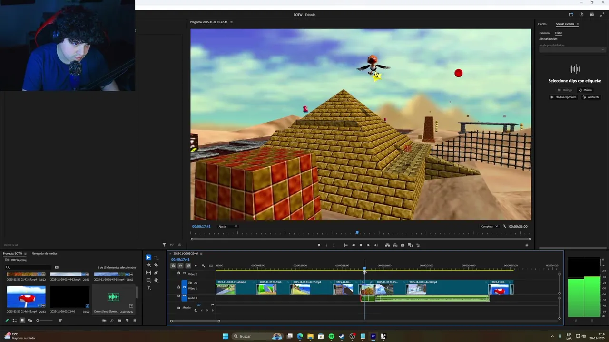Step forward one frame in Program monitor
609x342 pixels.
[x=368, y=245]
